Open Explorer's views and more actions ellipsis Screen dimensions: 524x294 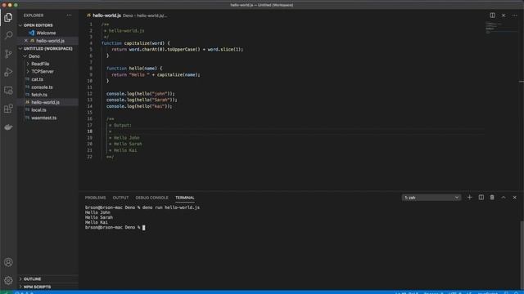coord(69,16)
